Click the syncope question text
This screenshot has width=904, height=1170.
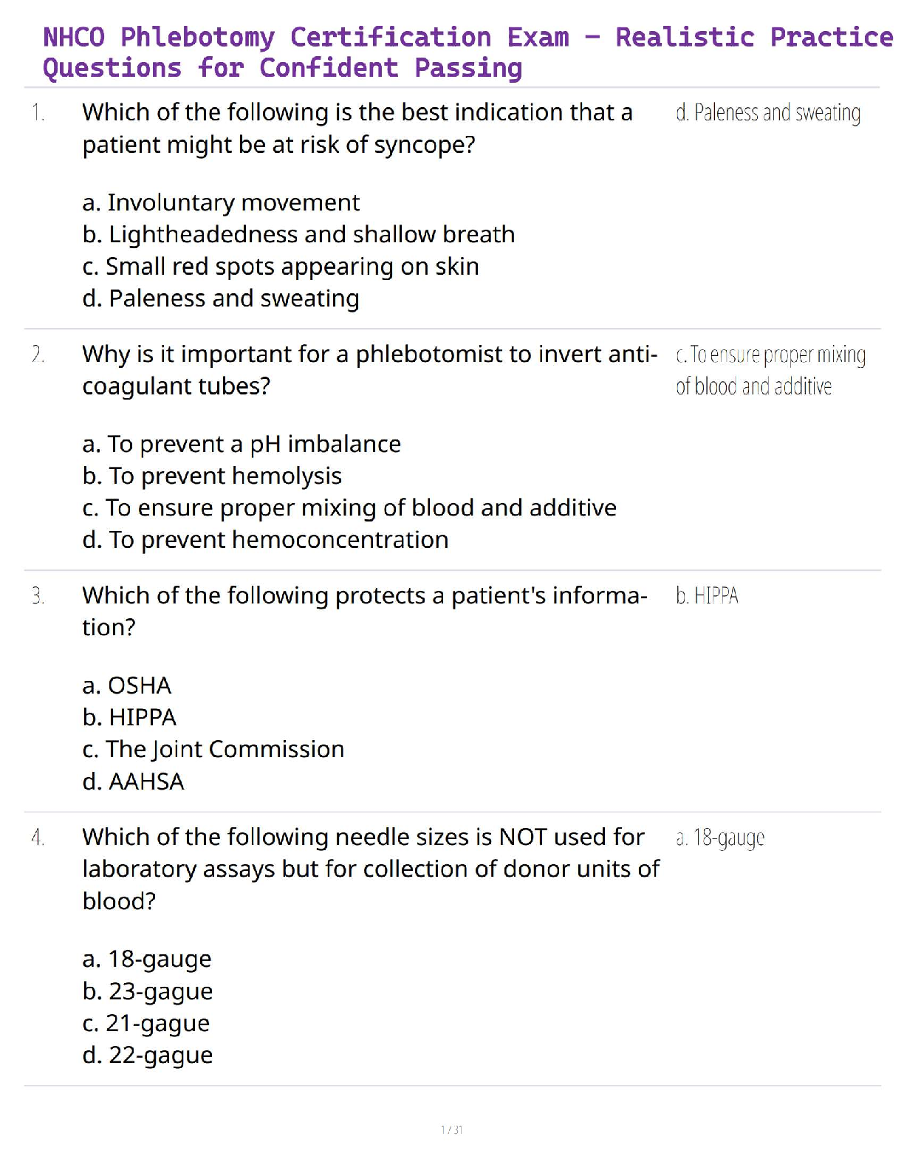(357, 129)
